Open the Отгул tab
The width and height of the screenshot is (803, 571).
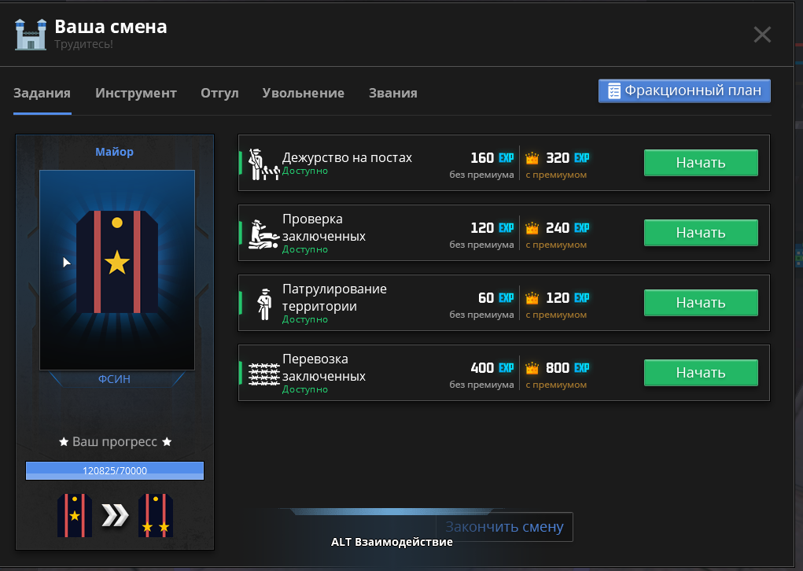(x=219, y=93)
